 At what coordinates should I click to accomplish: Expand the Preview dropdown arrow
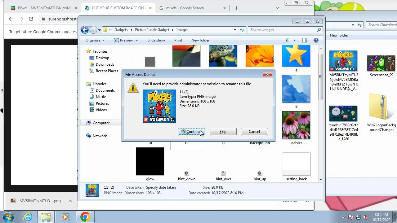point(137,40)
